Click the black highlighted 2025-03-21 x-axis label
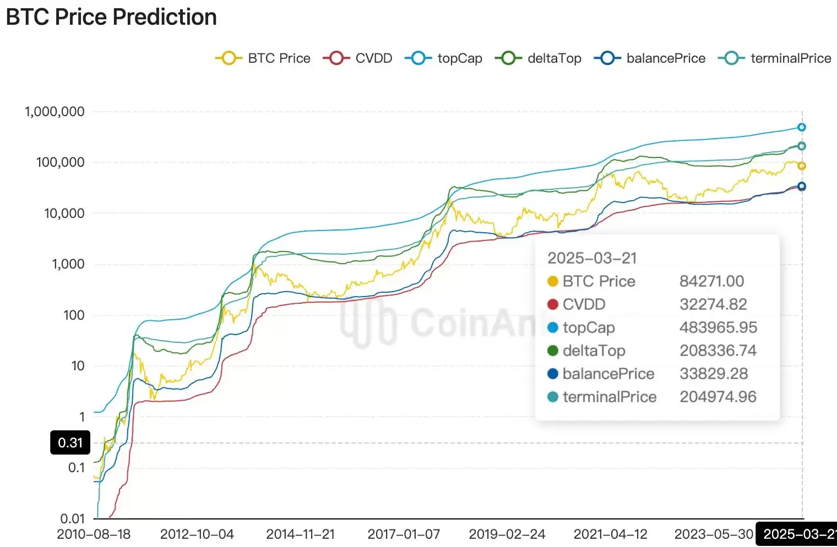 797,534
